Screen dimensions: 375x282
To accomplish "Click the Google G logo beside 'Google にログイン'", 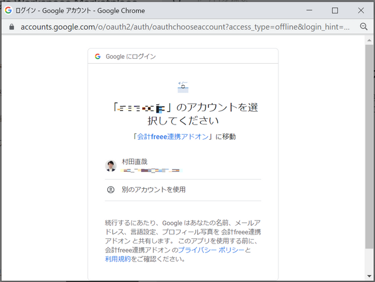I will click(x=98, y=56).
